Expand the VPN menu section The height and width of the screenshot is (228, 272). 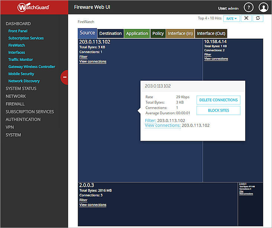pos(10,127)
